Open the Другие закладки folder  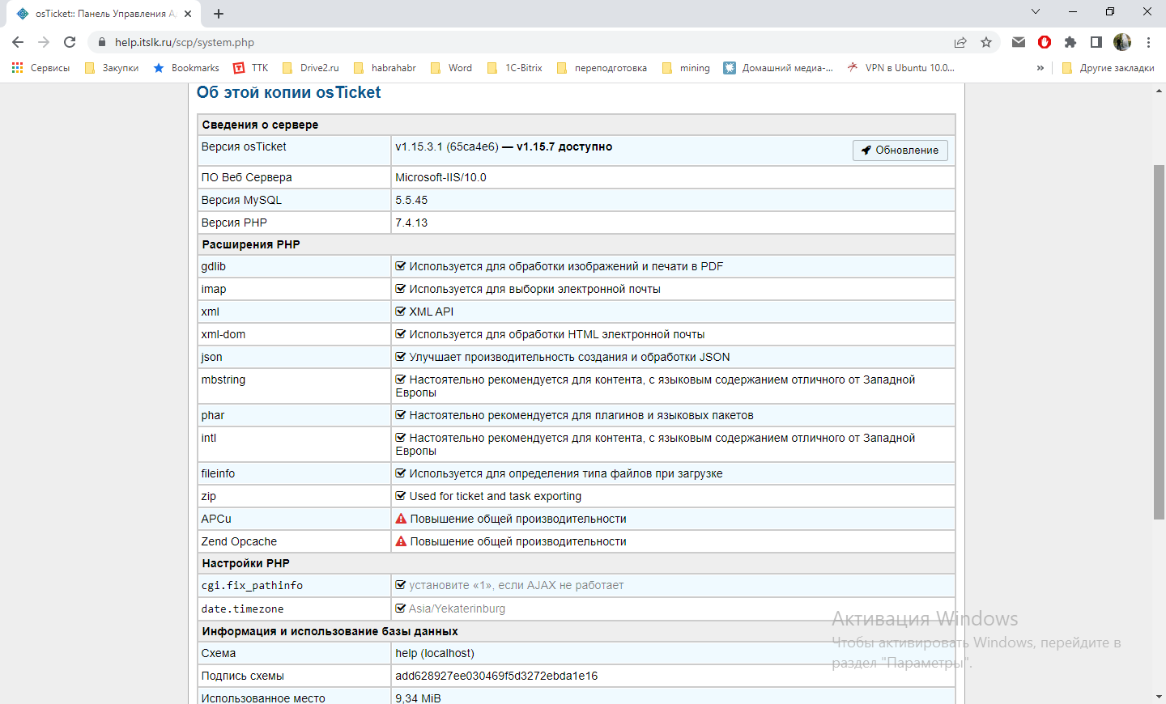(1108, 68)
